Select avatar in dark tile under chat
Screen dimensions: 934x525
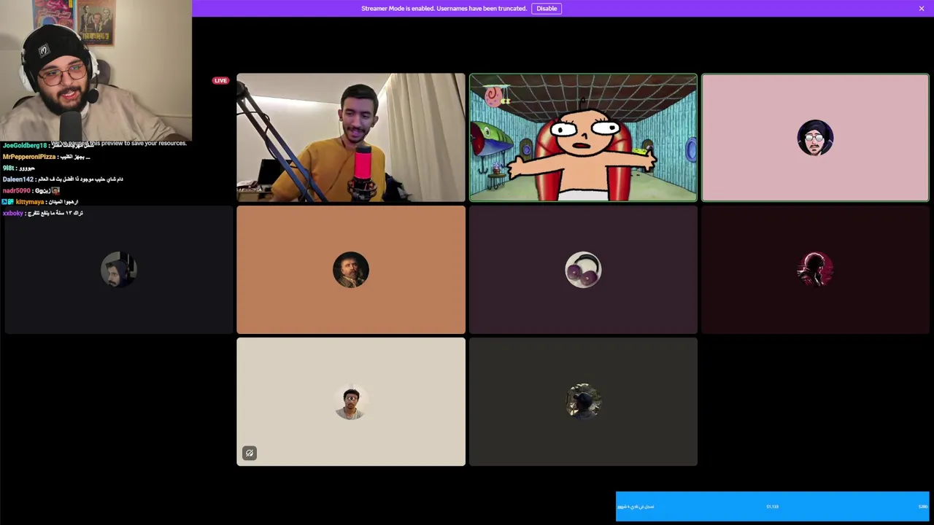pos(118,270)
